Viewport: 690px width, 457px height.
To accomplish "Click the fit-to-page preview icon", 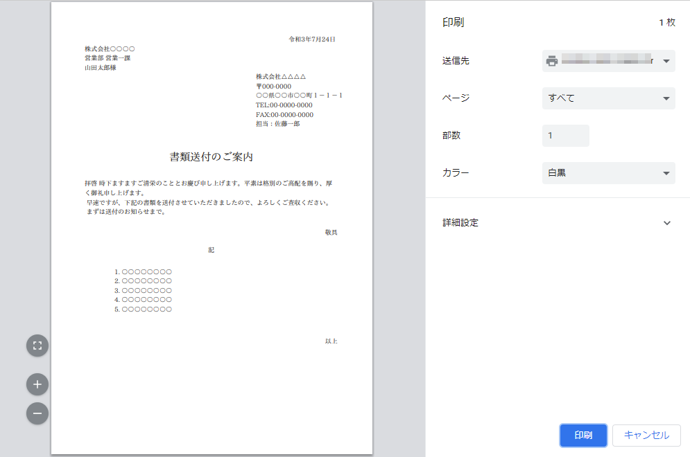I will pyautogui.click(x=37, y=346).
